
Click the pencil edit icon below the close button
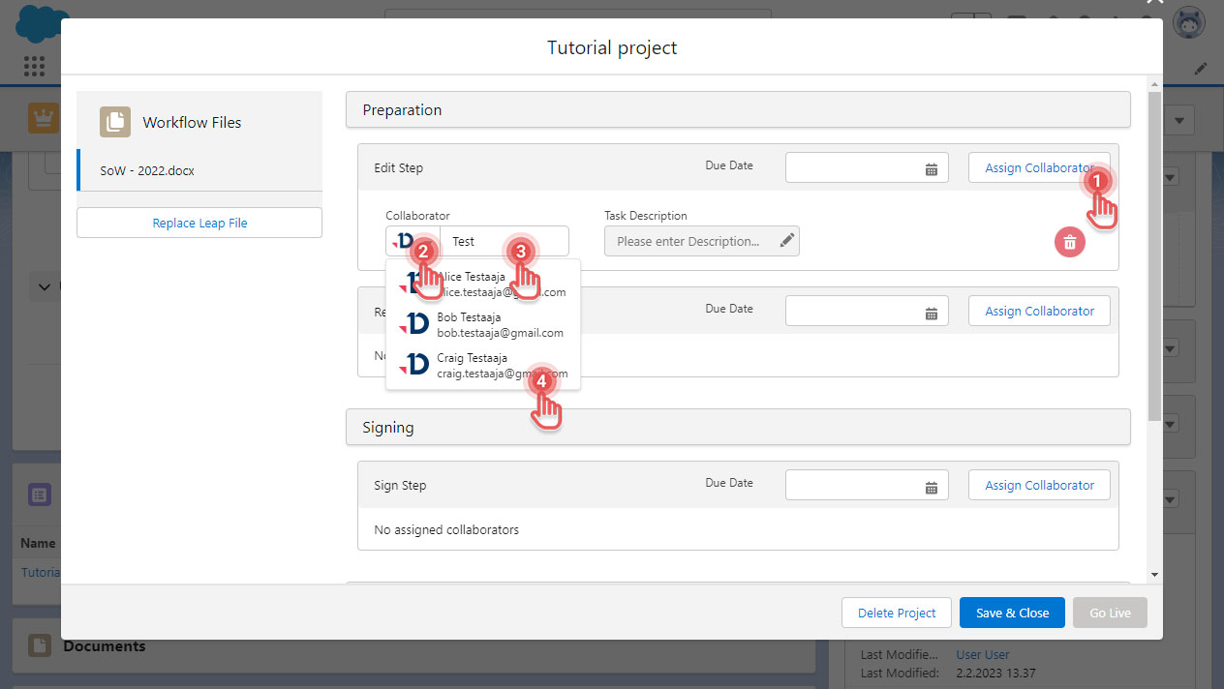(1201, 68)
